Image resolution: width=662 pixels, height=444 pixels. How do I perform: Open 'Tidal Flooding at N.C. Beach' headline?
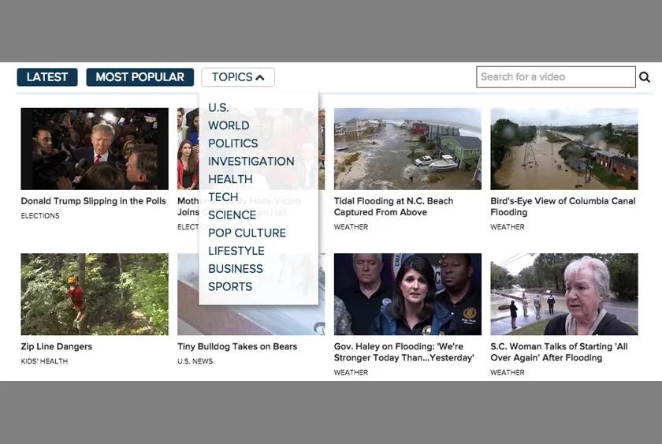pos(393,207)
